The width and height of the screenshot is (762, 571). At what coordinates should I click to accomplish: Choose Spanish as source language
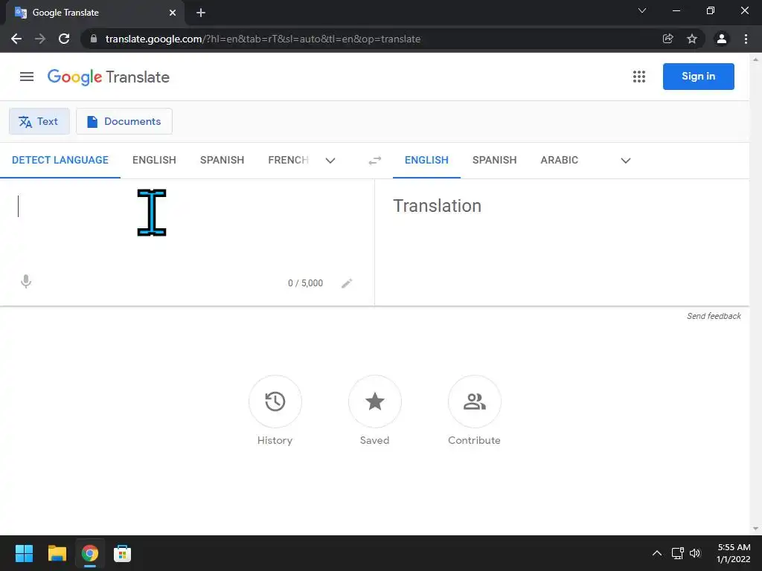pos(222,161)
